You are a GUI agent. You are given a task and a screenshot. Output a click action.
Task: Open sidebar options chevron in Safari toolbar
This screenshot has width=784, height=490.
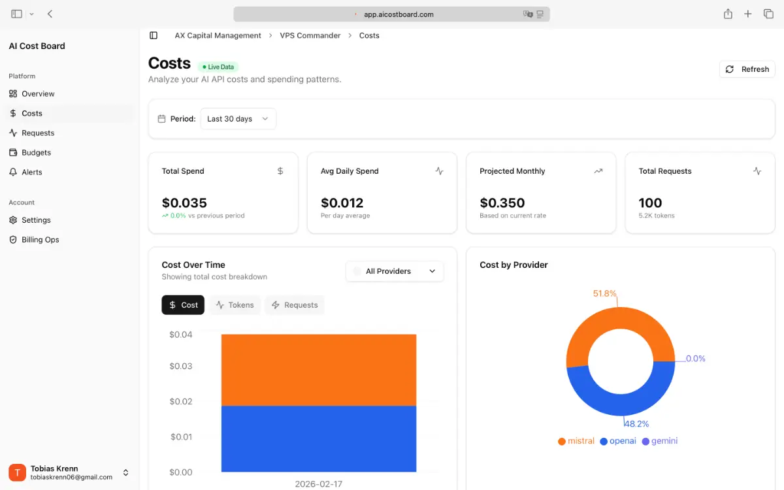31,14
